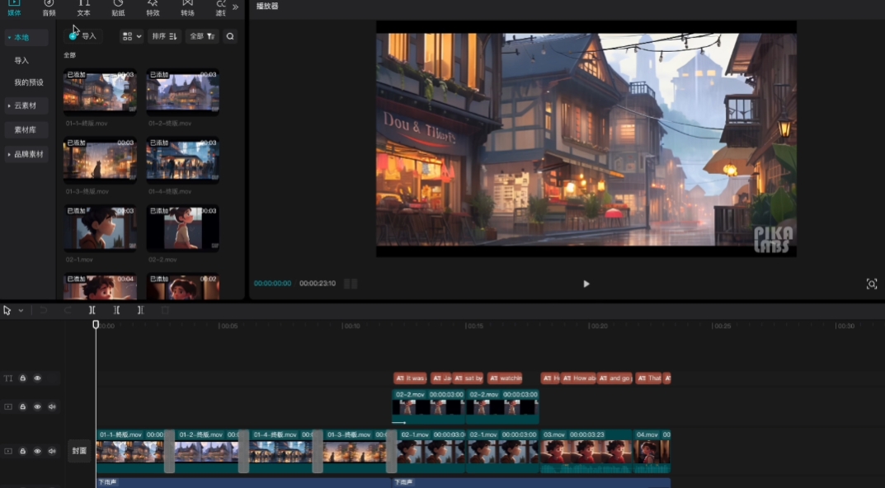Select the 01-1-终版.mov media thumbnail
The height and width of the screenshot is (488, 885).
[100, 92]
